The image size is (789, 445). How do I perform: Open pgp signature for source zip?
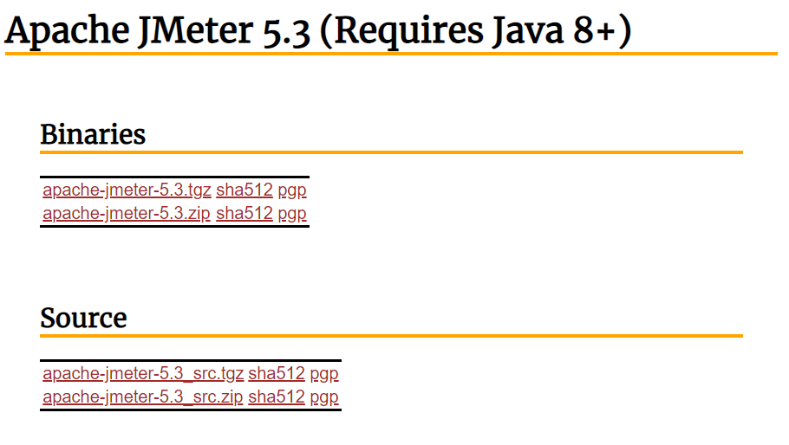(x=324, y=397)
